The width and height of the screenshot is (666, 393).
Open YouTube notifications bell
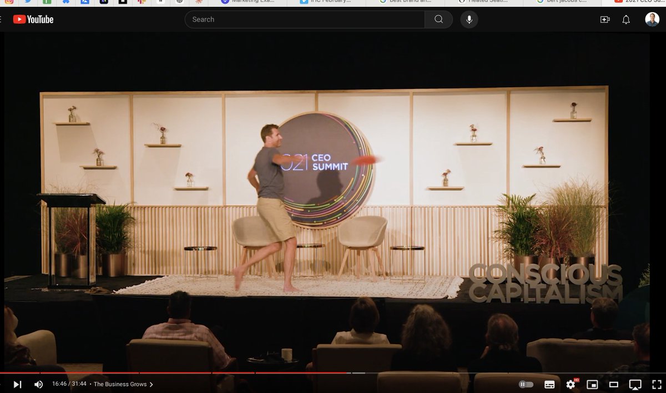[x=626, y=19]
